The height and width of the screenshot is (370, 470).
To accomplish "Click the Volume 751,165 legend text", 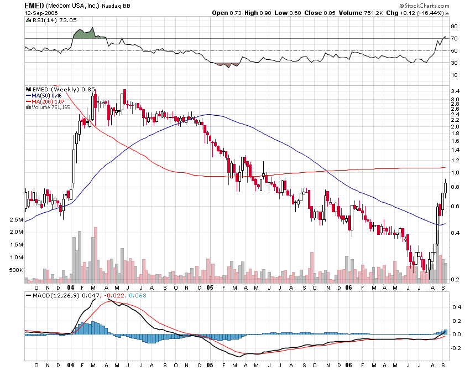I will pyautogui.click(x=51, y=107).
